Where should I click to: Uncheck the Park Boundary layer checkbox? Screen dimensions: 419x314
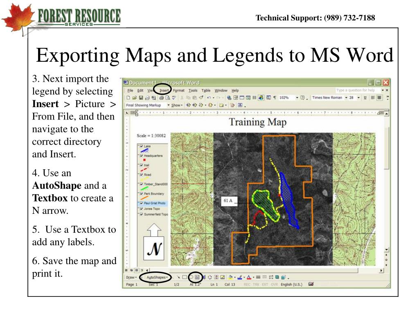pyautogui.click(x=142, y=193)
